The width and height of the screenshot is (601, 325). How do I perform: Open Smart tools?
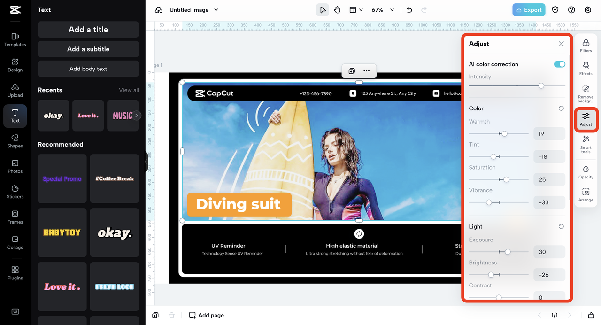pyautogui.click(x=586, y=144)
